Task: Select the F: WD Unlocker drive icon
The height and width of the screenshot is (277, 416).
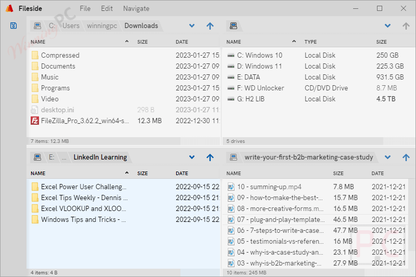Action: pyautogui.click(x=231, y=88)
